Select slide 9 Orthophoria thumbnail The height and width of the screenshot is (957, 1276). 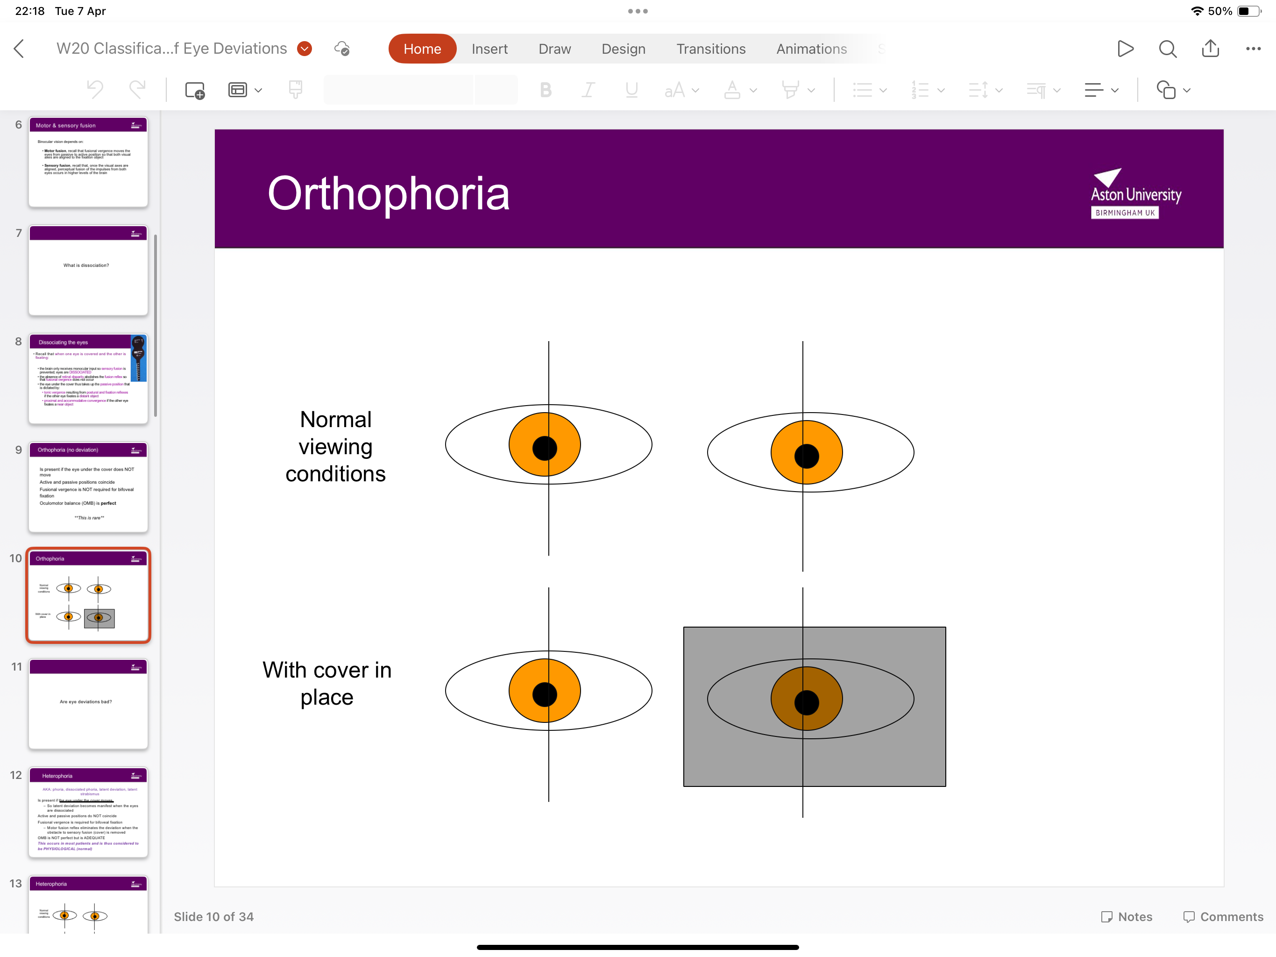pos(88,486)
